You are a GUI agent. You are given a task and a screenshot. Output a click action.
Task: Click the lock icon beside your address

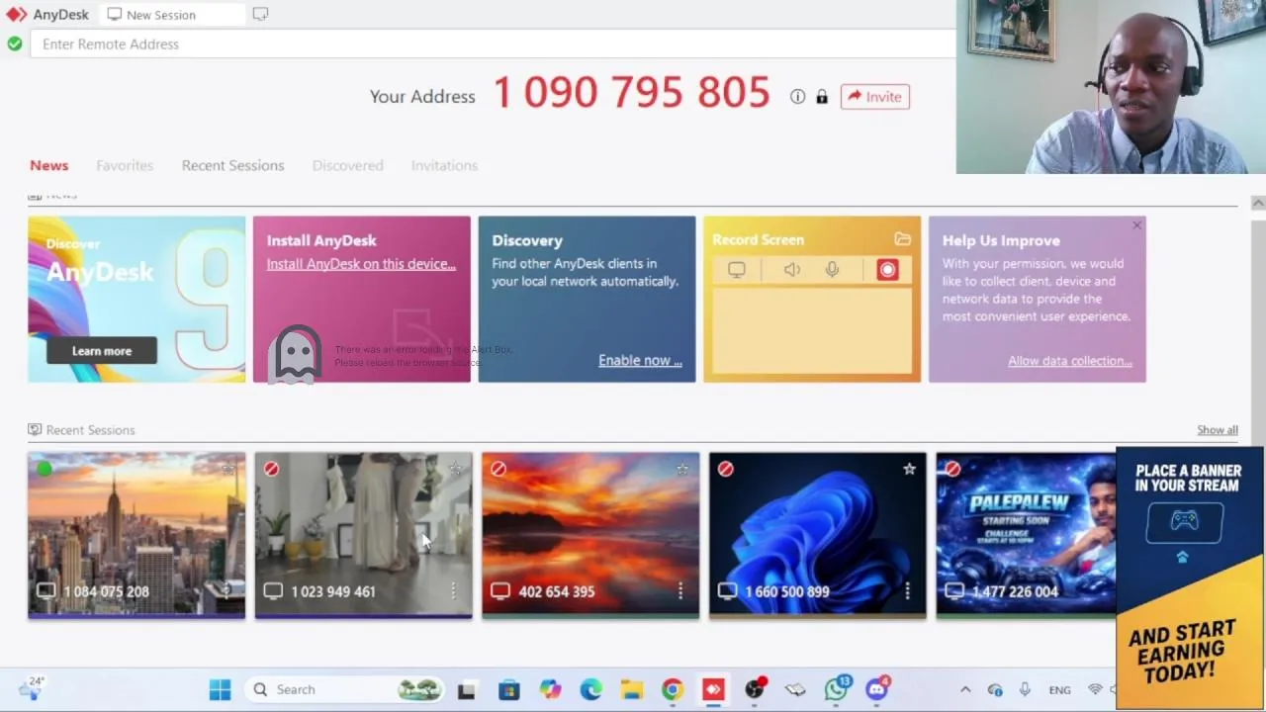click(822, 96)
